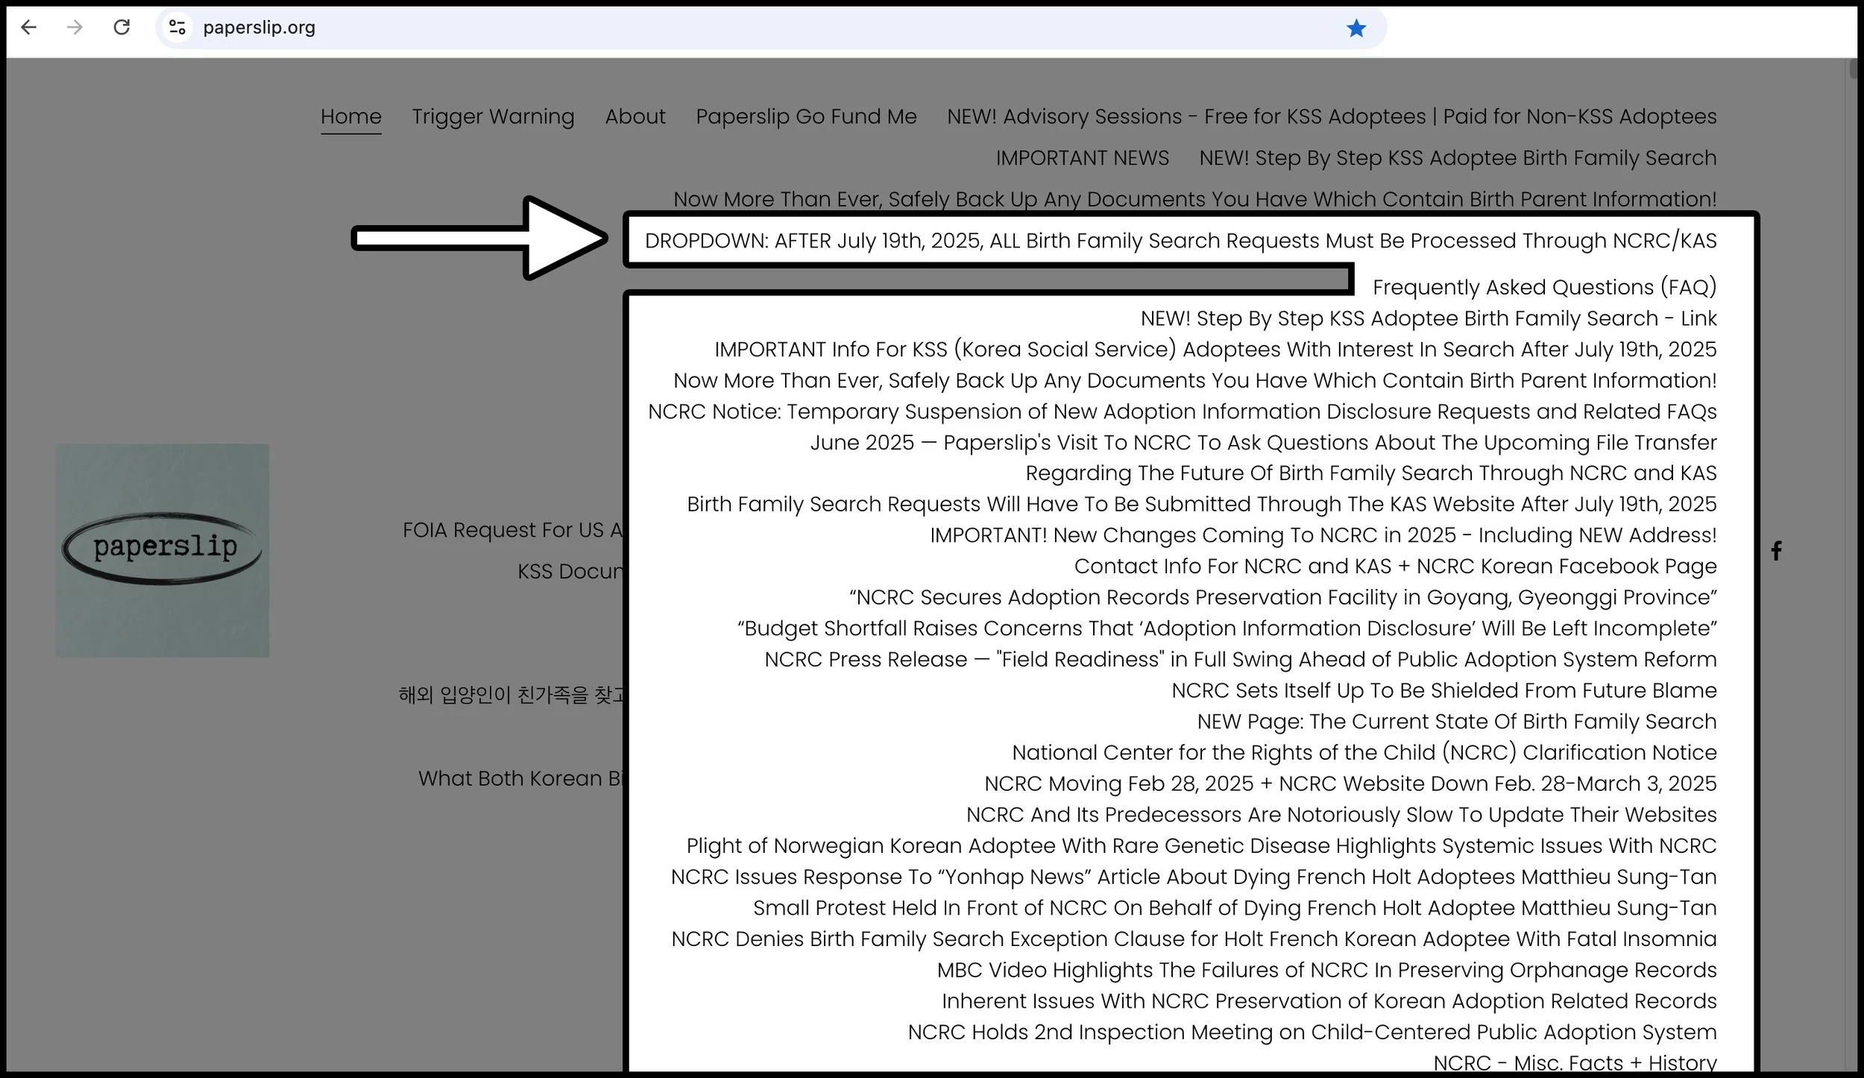Open NCRC Notice: Temporary Suspension link
1864x1078 pixels.
click(x=1183, y=412)
